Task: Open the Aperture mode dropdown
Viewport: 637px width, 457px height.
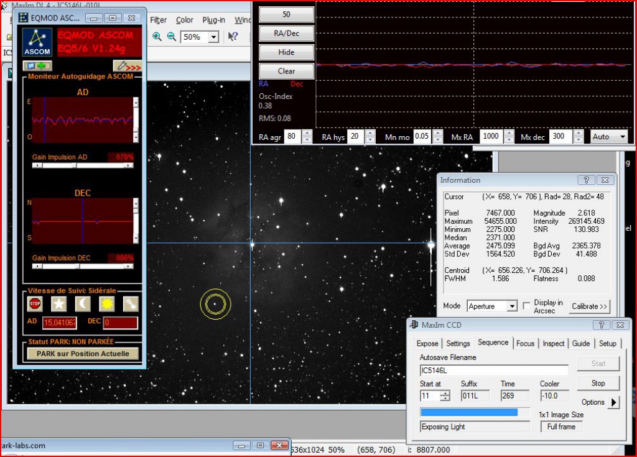Action: (512, 307)
